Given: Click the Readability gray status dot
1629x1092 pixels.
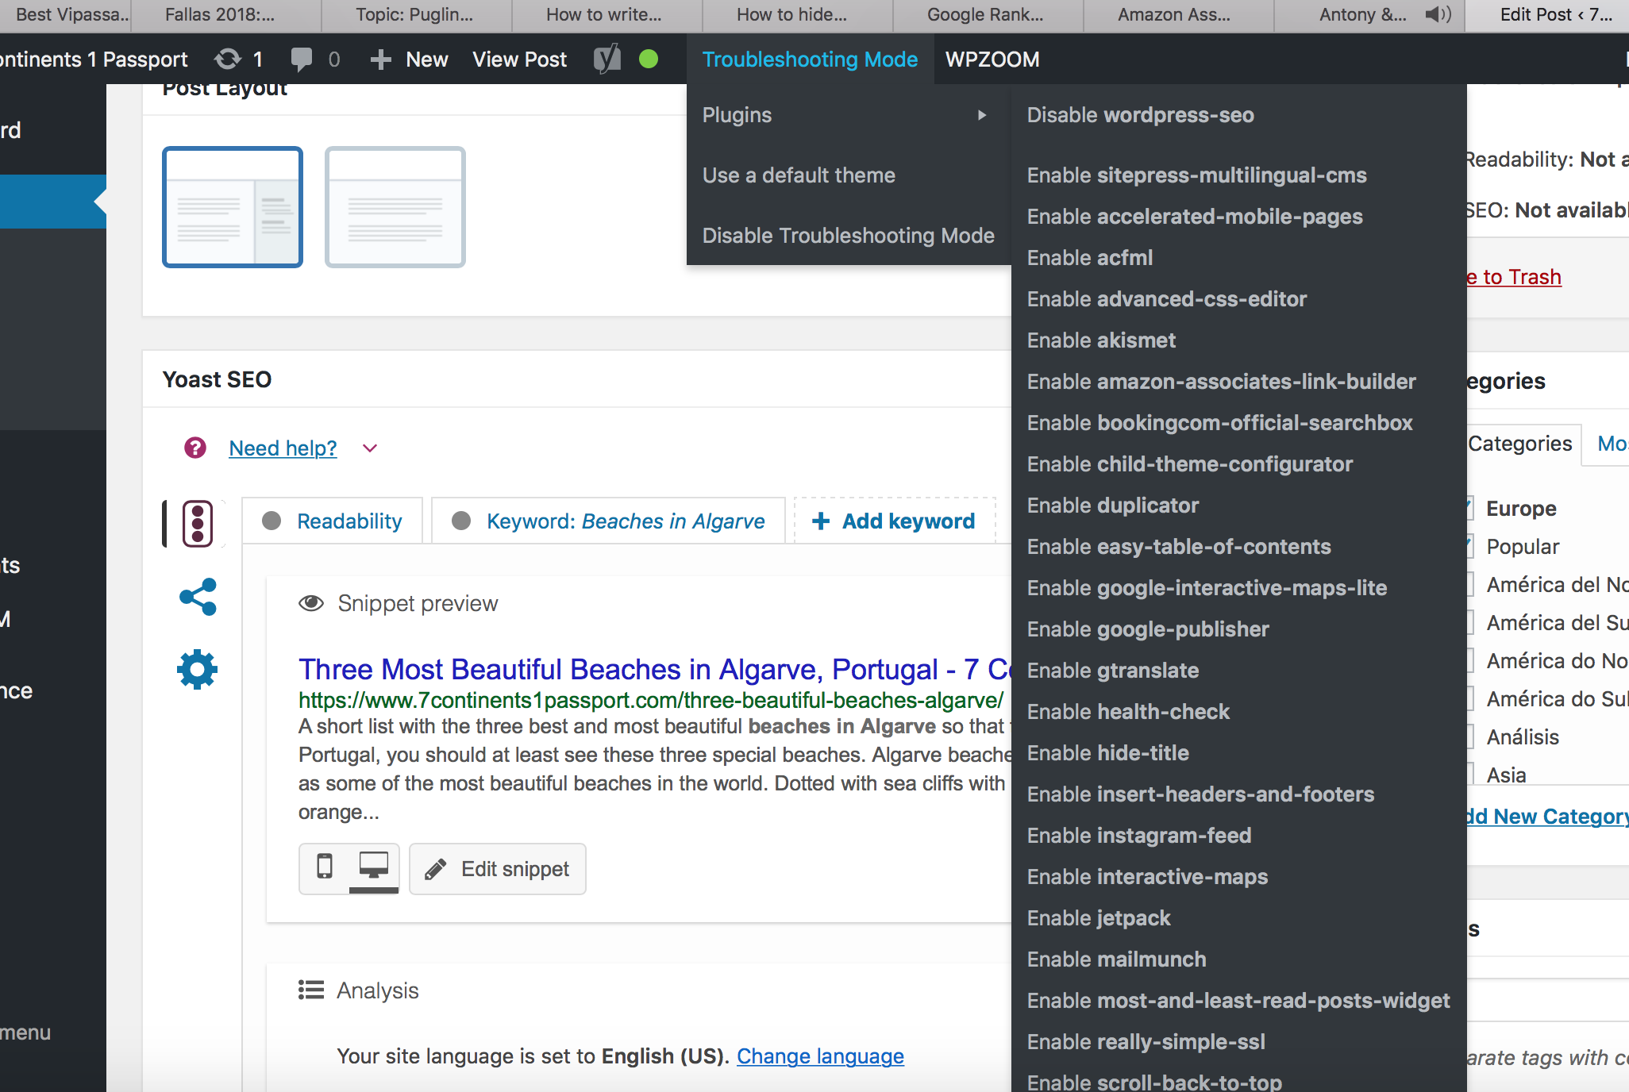Looking at the screenshot, I should [271, 521].
